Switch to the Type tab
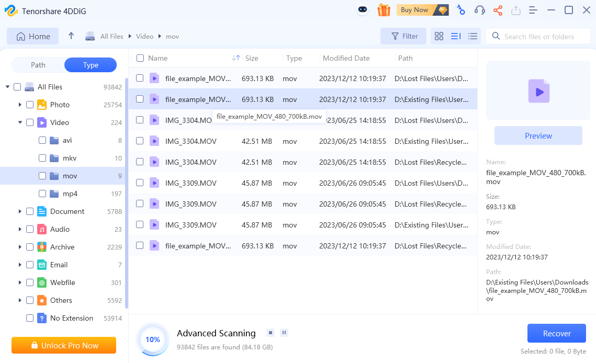596x363 pixels. (91, 65)
